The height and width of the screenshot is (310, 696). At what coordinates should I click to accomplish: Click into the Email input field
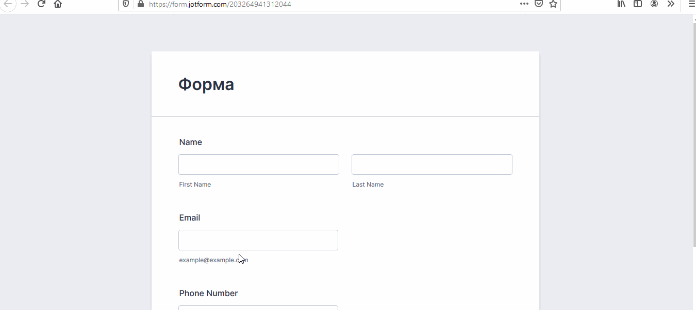[x=258, y=240]
